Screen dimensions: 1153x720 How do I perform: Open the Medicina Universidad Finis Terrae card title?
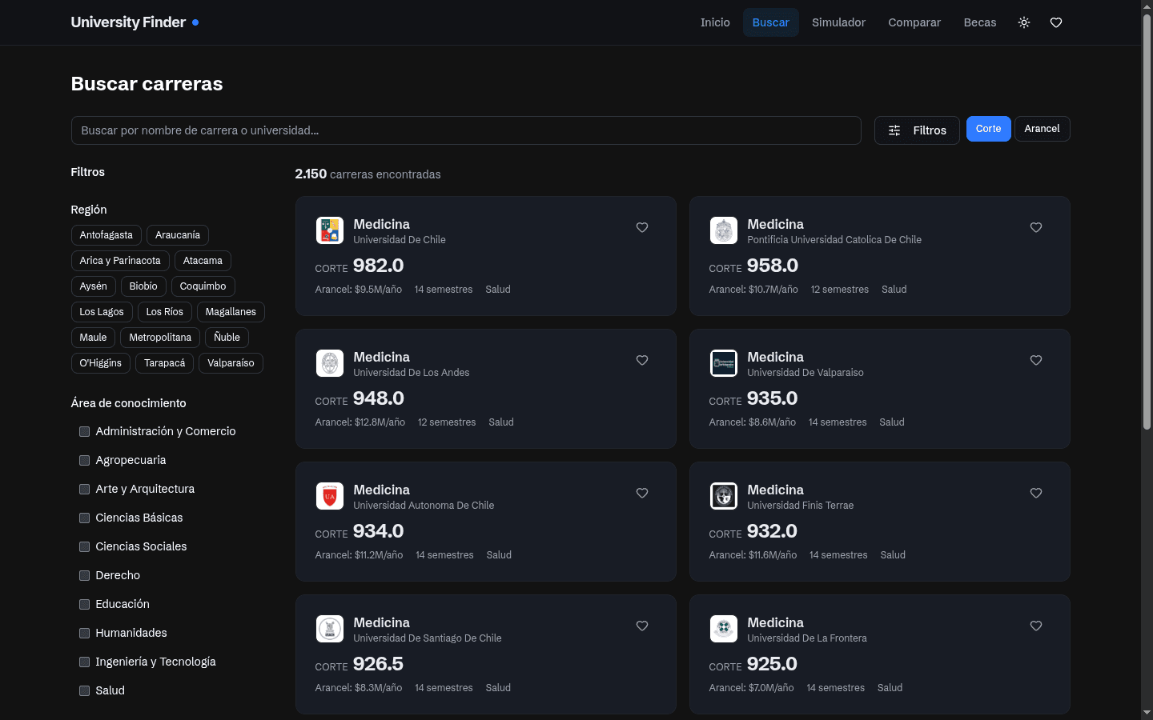[x=776, y=490]
